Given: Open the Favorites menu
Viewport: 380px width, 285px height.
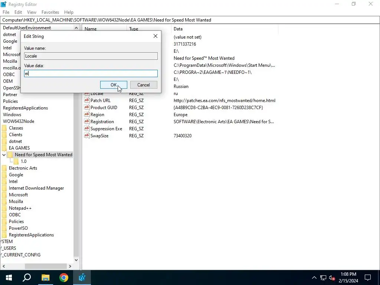Looking at the screenshot, I should pos(50,12).
